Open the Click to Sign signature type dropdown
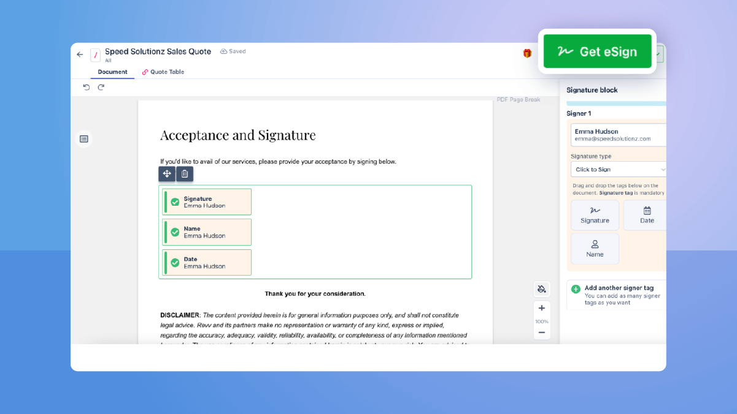The width and height of the screenshot is (737, 414). pos(618,169)
